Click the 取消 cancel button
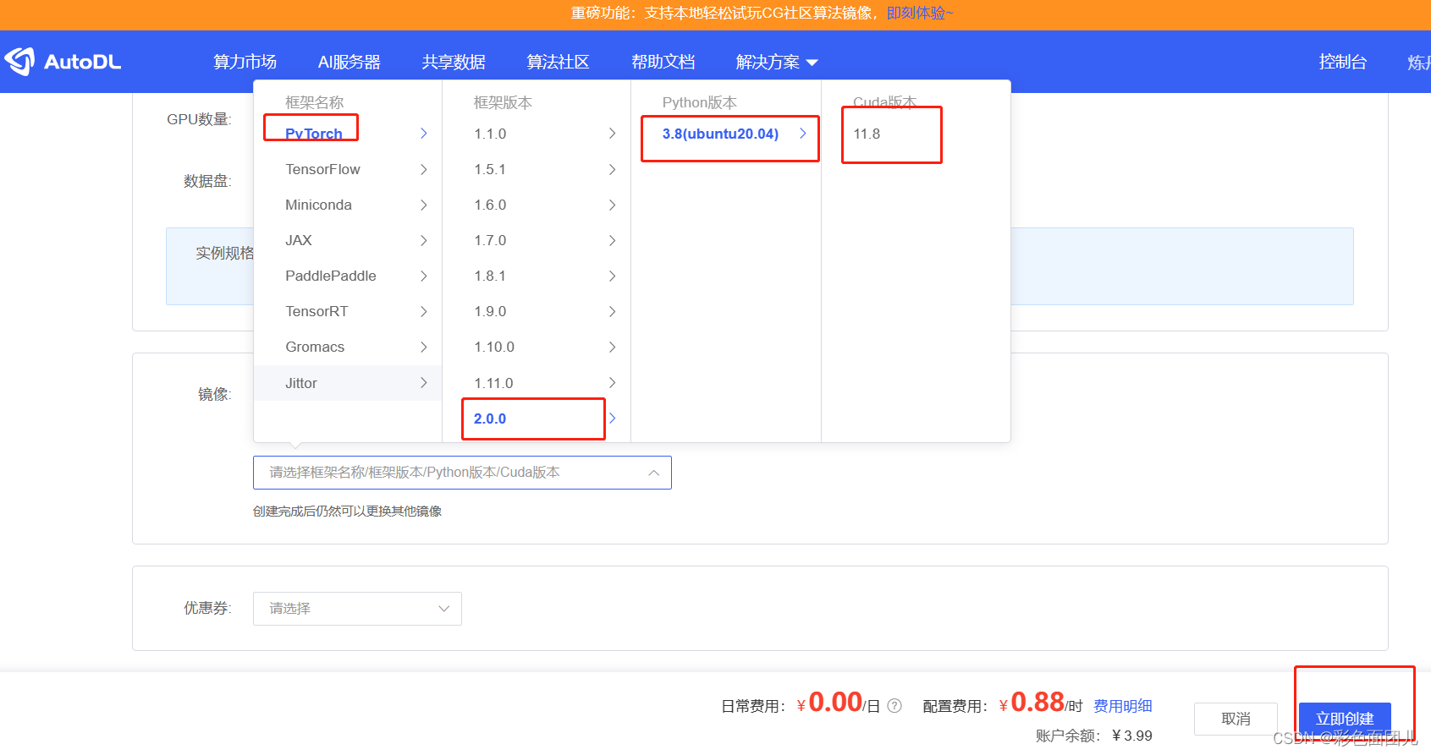This screenshot has height=755, width=1431. click(1236, 719)
